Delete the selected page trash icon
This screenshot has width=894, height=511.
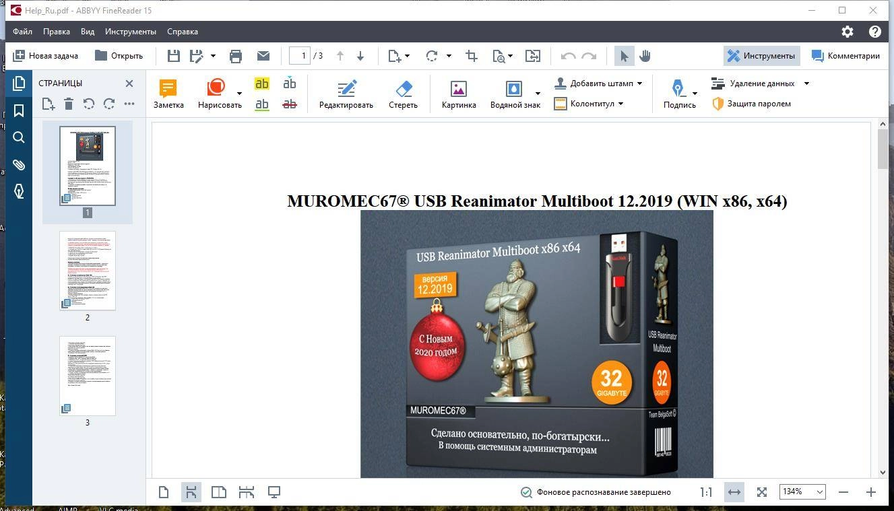tap(69, 104)
